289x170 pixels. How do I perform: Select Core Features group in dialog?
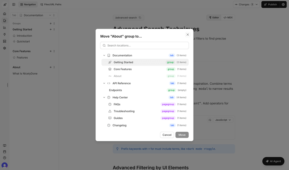(x=145, y=69)
